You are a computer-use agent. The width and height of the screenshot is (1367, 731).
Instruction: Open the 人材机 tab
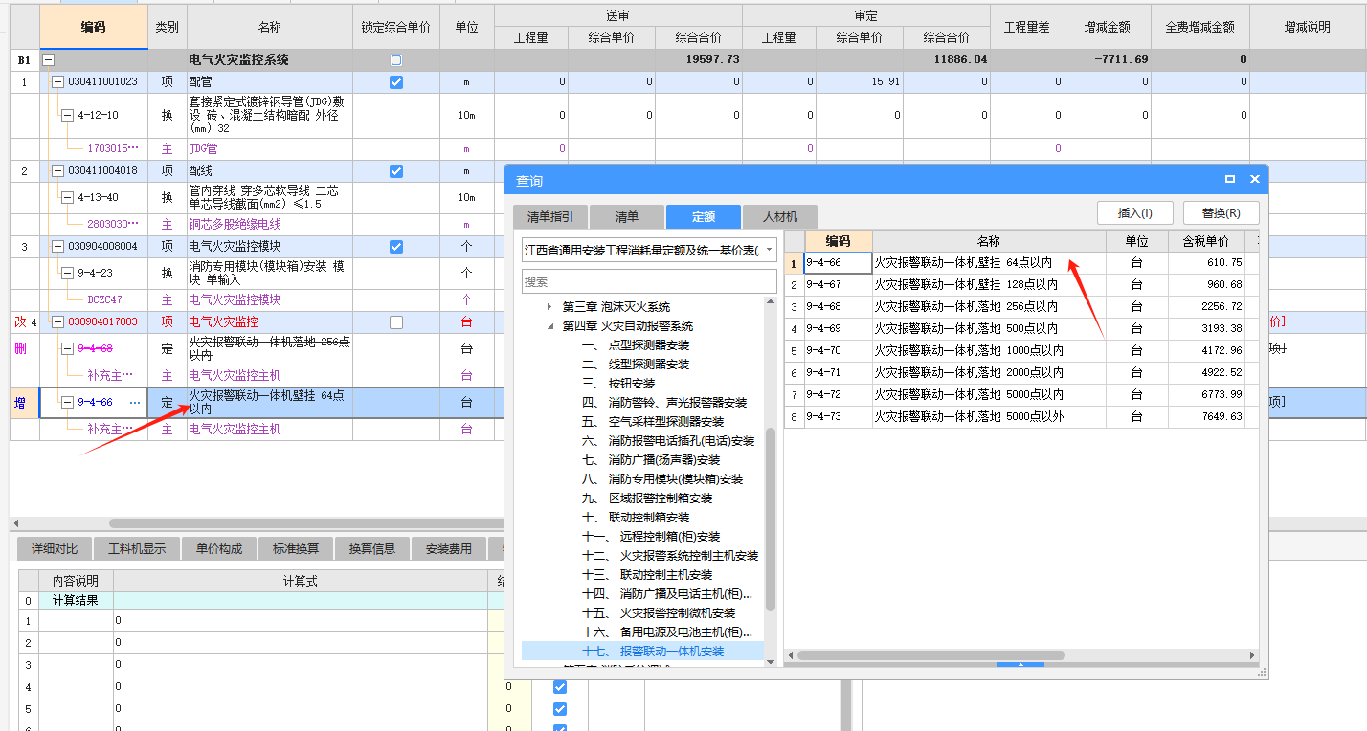click(x=780, y=216)
